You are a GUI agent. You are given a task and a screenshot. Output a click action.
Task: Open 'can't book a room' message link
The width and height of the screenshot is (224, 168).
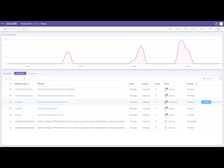[50, 115]
